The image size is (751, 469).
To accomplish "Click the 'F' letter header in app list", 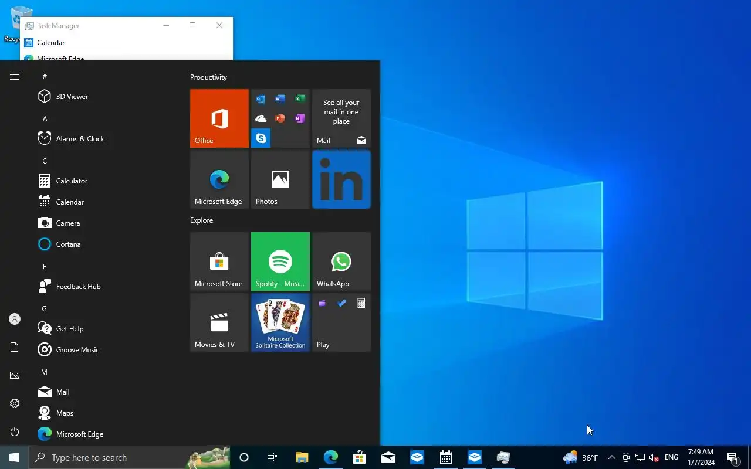I will [45, 266].
